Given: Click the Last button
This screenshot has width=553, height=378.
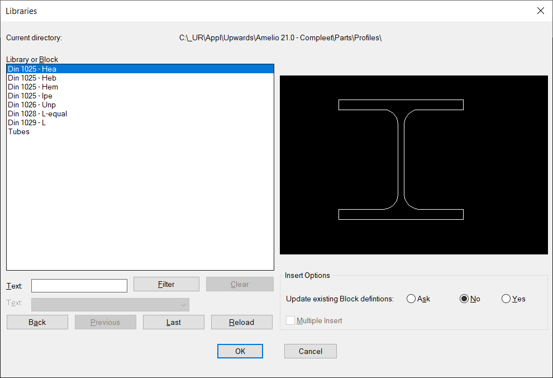Looking at the screenshot, I should pos(174,322).
